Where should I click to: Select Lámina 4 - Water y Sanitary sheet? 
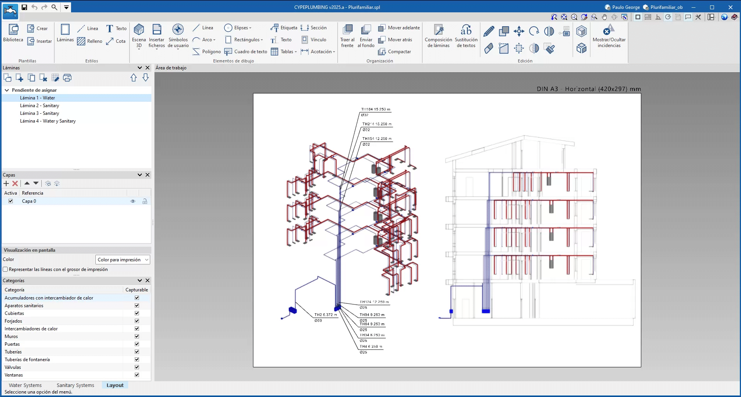click(48, 121)
